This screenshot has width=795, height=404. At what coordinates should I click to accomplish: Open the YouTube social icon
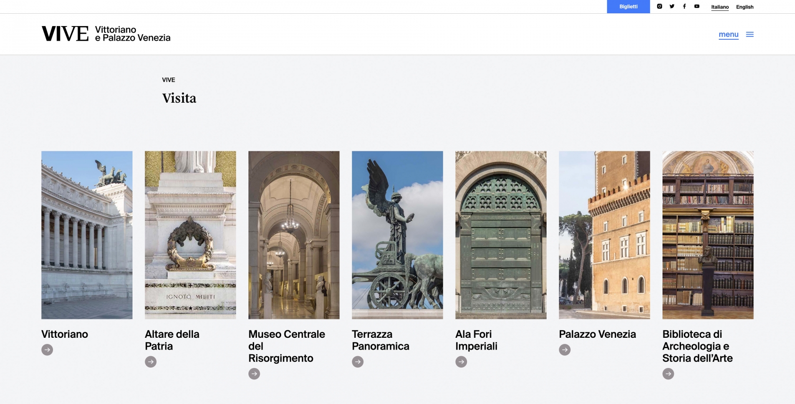click(697, 7)
